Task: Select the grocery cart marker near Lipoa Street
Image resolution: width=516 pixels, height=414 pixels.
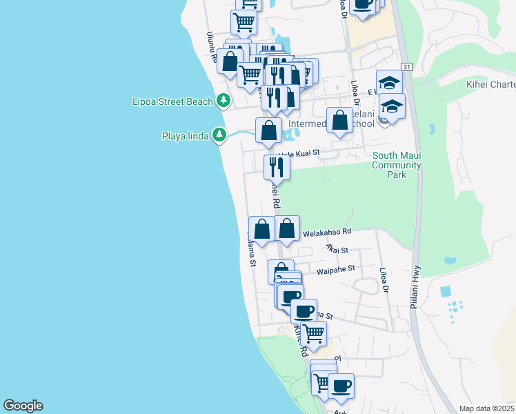Action: 250,76
